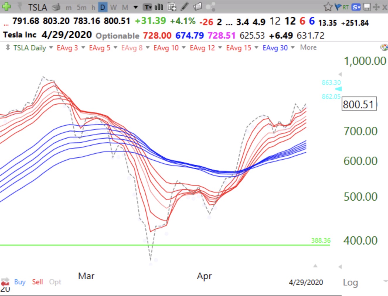Open the EAvg 12 indicator dropdown
The height and width of the screenshot is (296, 388).
(x=220, y=47)
